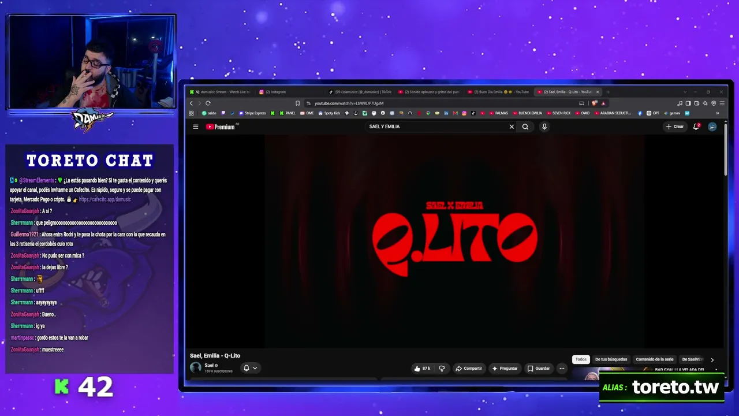Image resolution: width=739 pixels, height=416 pixels.
Task: Open the PALMAS bookmark
Action: 498,113
